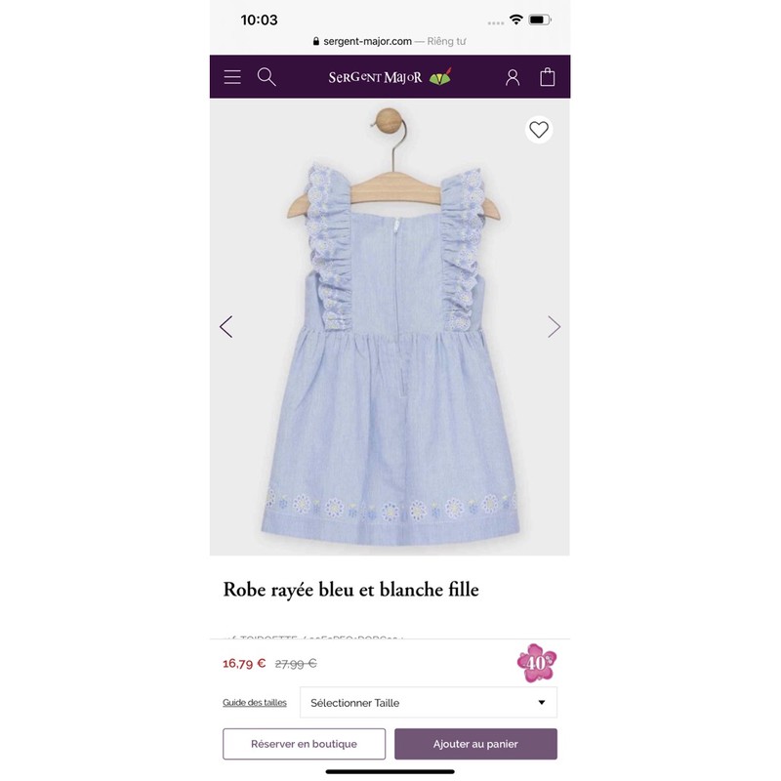The height and width of the screenshot is (781, 781).
Task: Show next product image arrow
Action: pyautogui.click(x=554, y=327)
